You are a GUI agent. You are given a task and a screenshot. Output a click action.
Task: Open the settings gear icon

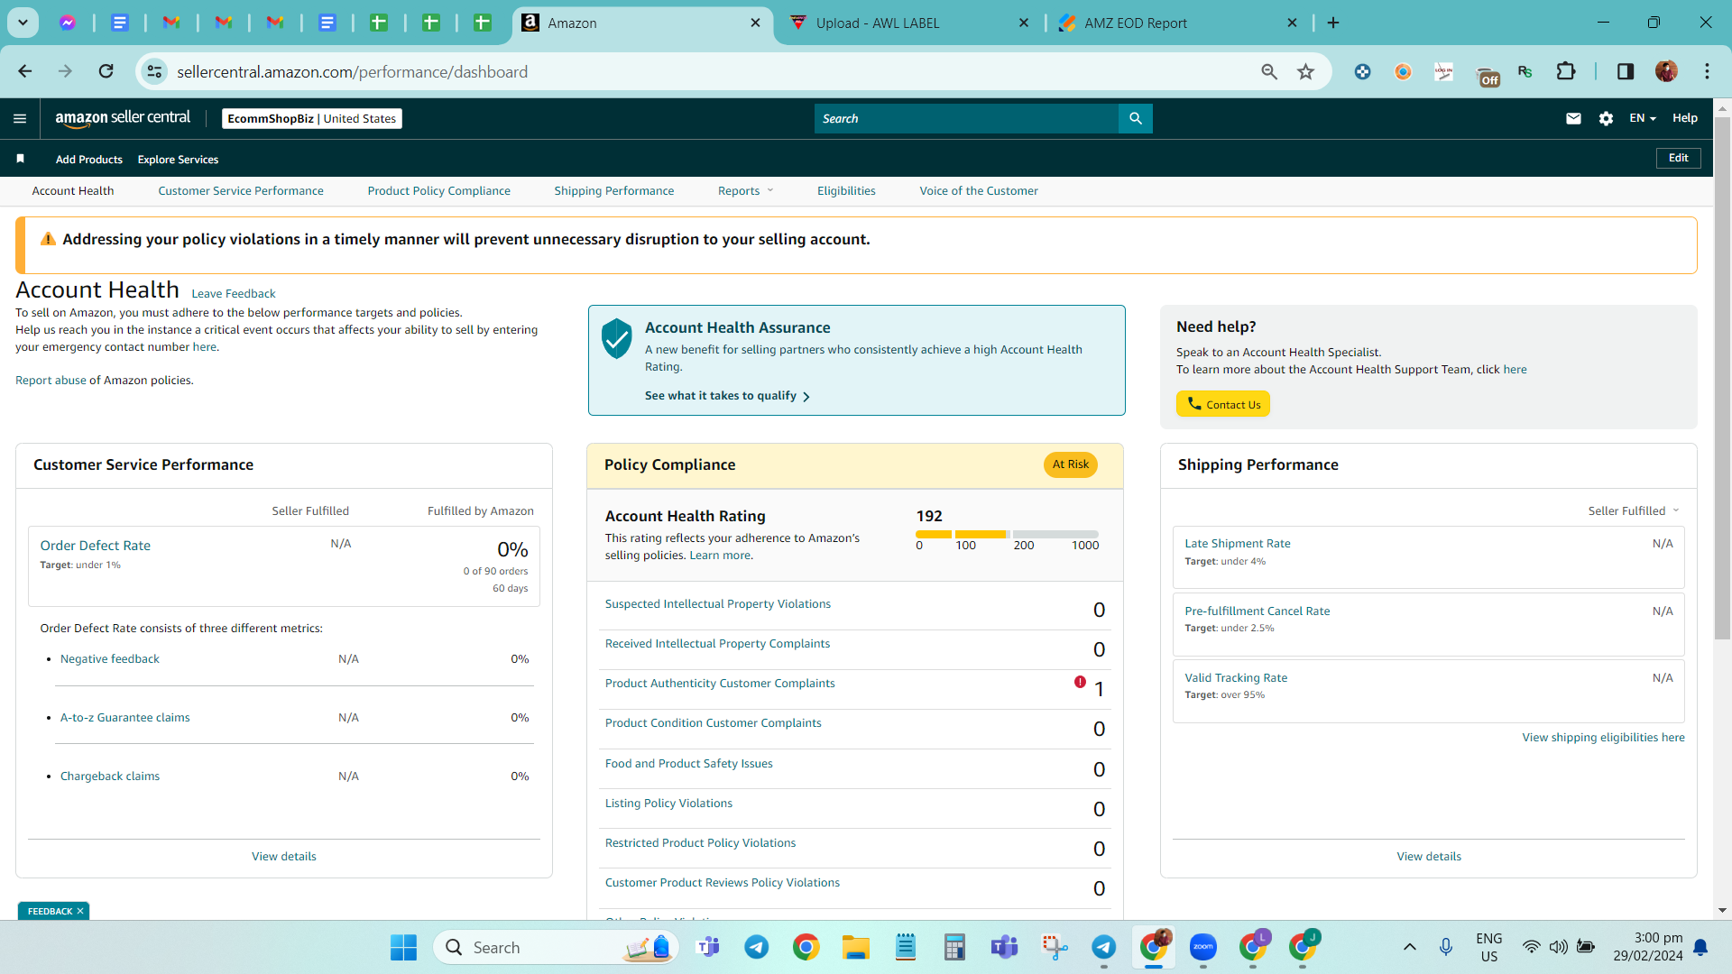1606,118
